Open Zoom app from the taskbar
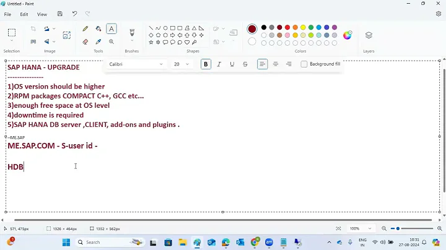 click(x=269, y=243)
